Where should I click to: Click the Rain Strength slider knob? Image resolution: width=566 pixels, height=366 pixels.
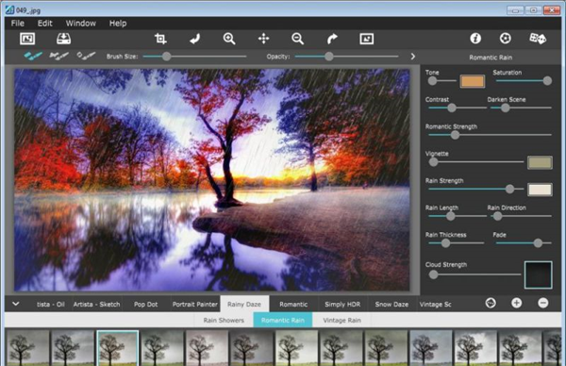(509, 189)
